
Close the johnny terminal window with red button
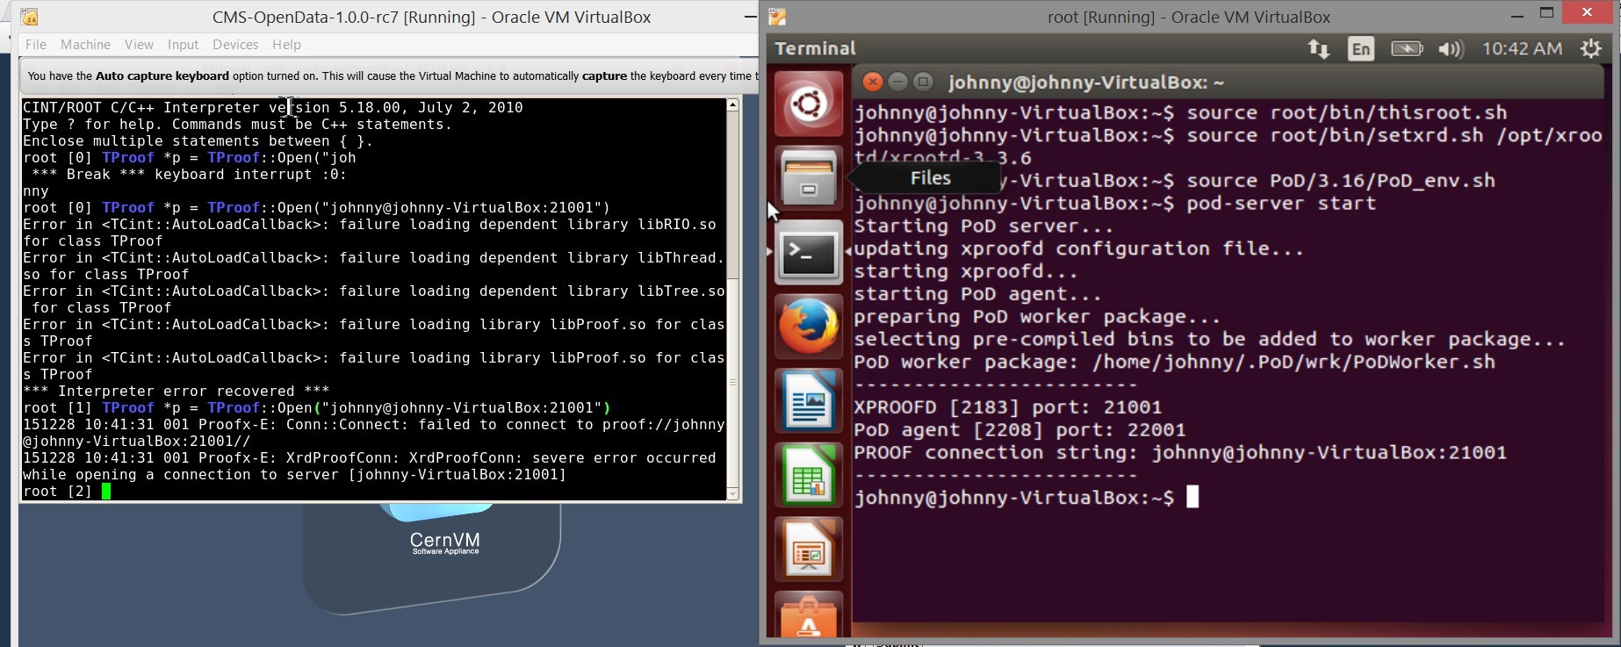click(x=872, y=83)
